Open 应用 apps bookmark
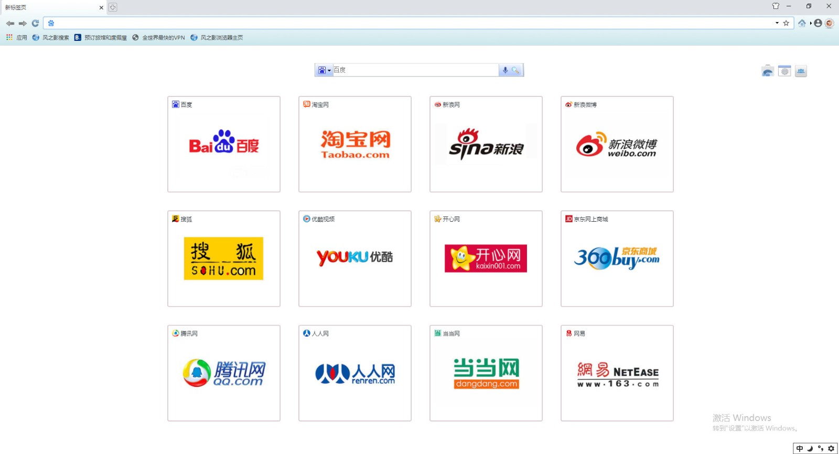This screenshot has height=454, width=839. (16, 37)
